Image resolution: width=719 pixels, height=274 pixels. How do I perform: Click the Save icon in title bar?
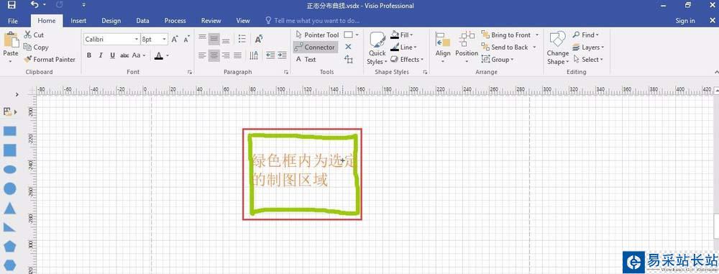pos(12,5)
